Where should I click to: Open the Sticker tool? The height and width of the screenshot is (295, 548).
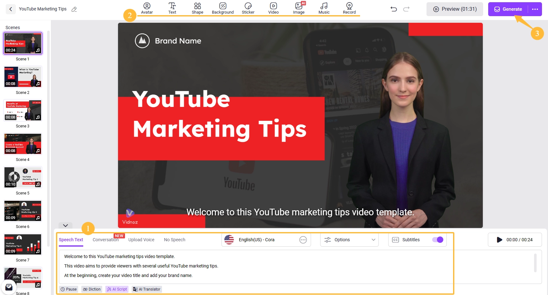(x=248, y=8)
